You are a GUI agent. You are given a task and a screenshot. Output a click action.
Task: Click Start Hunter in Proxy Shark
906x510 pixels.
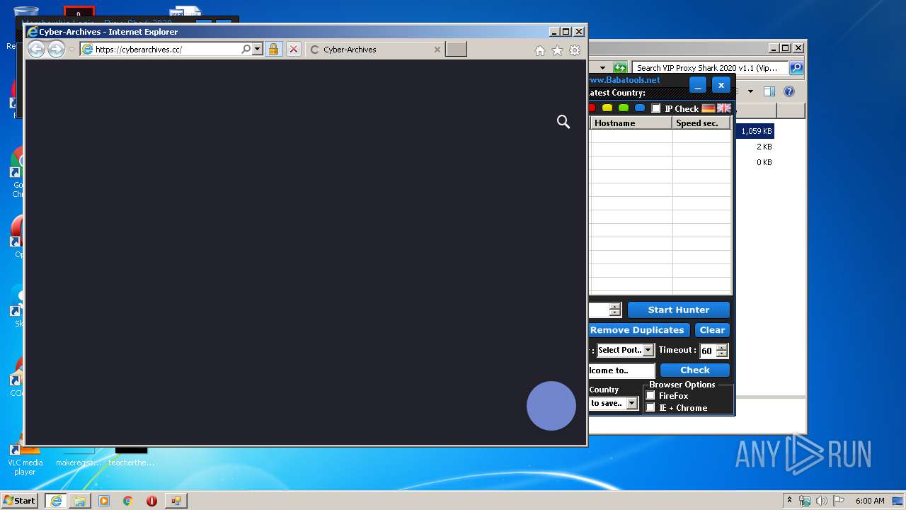(679, 310)
